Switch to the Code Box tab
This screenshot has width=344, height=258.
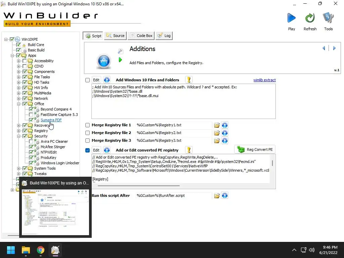click(141, 36)
